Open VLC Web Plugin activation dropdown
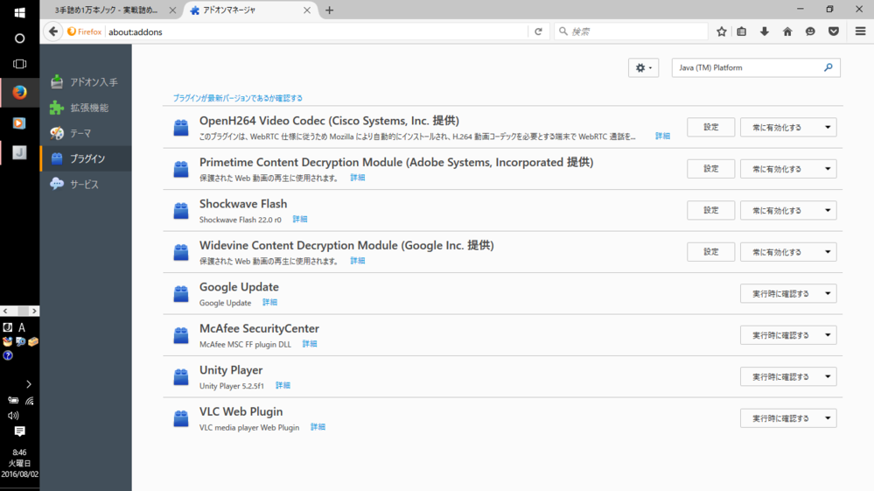The image size is (874, 491). 788,418
